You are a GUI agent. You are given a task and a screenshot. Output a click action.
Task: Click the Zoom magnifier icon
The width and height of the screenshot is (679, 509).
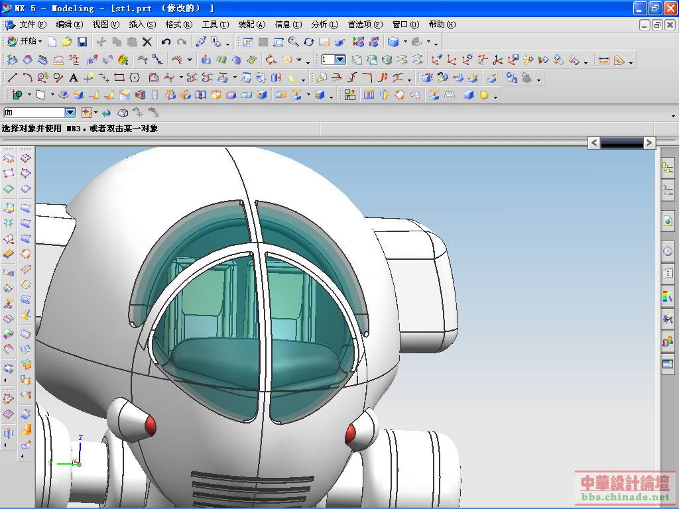(293, 42)
